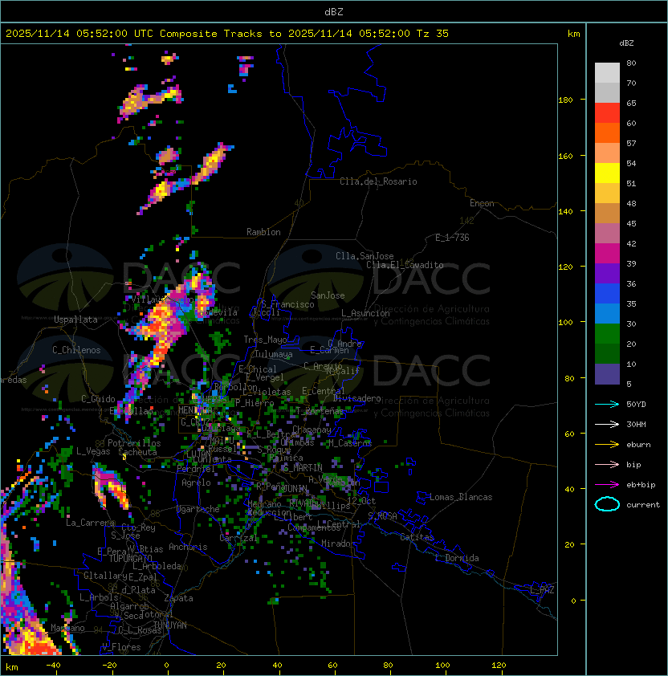This screenshot has height=676, width=668.
Task: Click the 'Anchoris' map label
Action: (x=188, y=547)
